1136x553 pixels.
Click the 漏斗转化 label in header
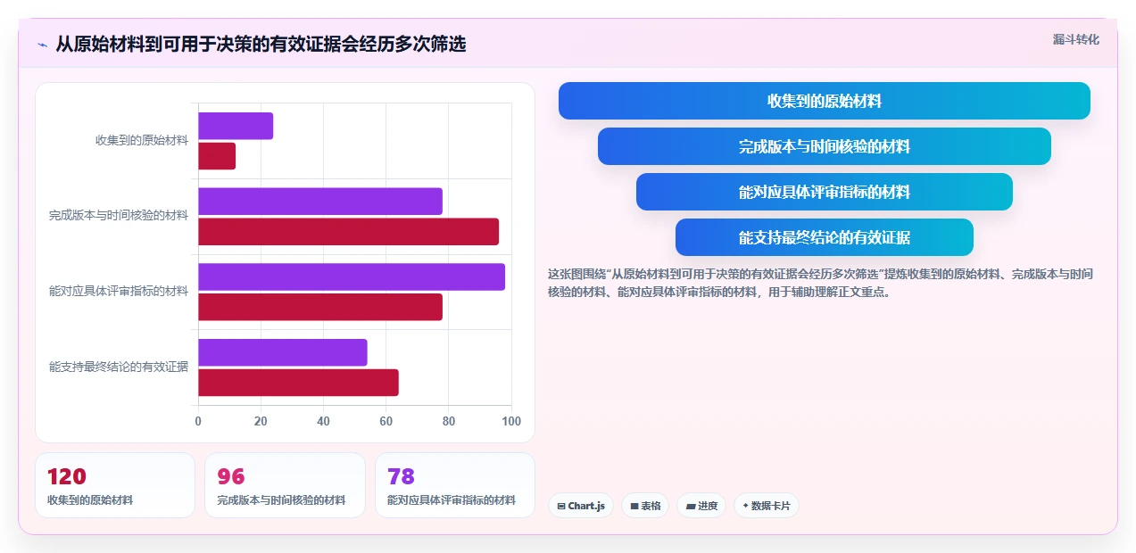[1076, 39]
